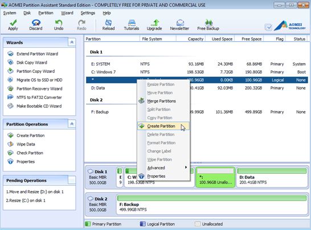Choose Create Partition in context menu
Image resolution: width=311 pixels, height=230 pixels.
[x=163, y=126]
